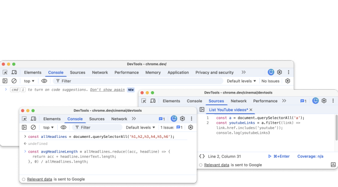Clear console in front Console window
Image resolution: width=338 pixels, height=187 pixels.
tap(33, 127)
